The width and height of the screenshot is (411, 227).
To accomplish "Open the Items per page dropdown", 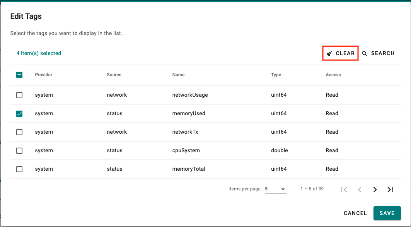I will (x=276, y=189).
